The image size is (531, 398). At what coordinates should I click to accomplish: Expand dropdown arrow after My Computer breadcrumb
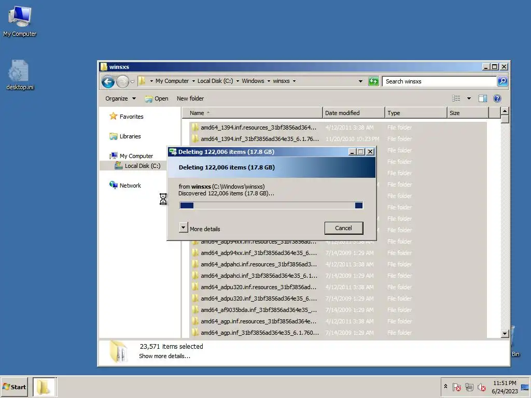point(193,81)
